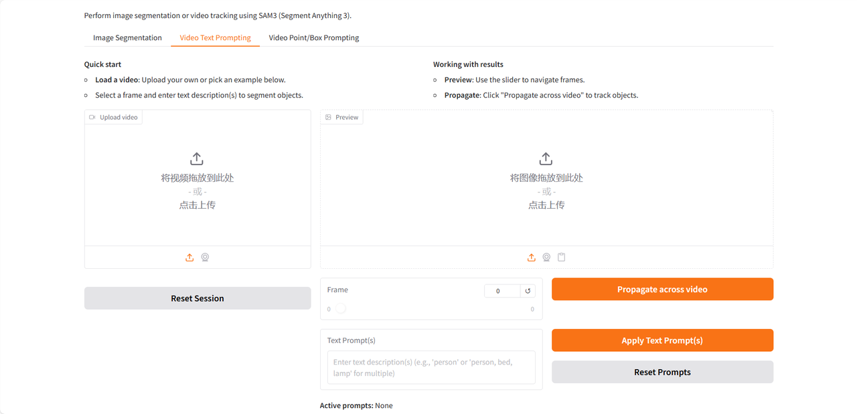Click the Reset Session button

click(198, 298)
